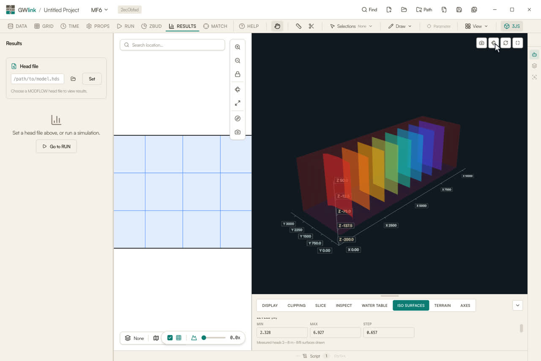Screen dimensions: 541x361
Task: Open the DISPLAY tab in 3D panel
Action: [270, 305]
